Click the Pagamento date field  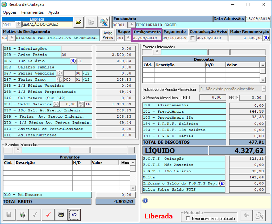tap(175, 38)
